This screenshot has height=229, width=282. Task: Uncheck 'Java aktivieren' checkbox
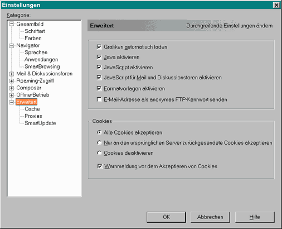click(x=99, y=57)
